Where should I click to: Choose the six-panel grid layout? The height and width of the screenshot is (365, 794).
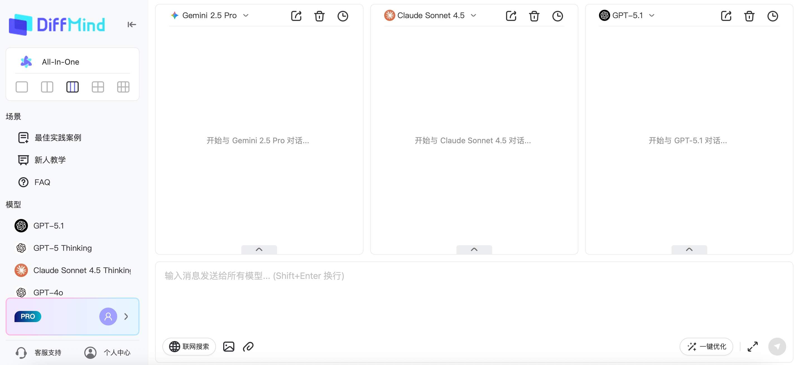tap(123, 87)
